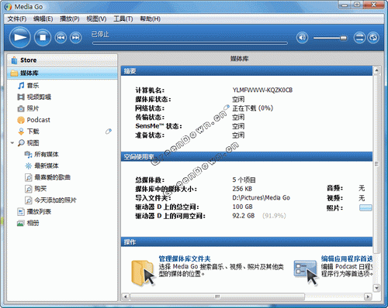Click the 照片 blue usage bar
Viewport: 388px width, 308px height.
tap(365, 207)
